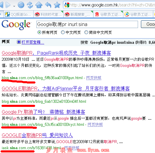
Task: Switch to the 科技时代首... tab
Action: (x=48, y=15)
